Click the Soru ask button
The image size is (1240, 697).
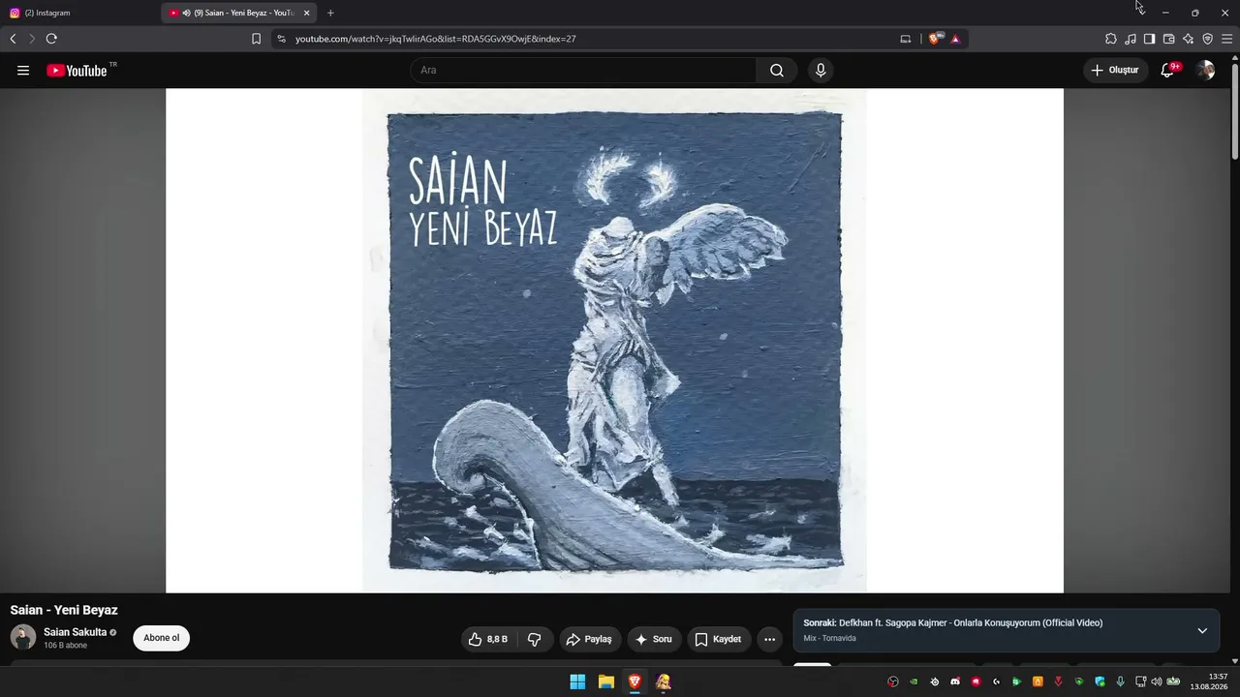pyautogui.click(x=654, y=639)
